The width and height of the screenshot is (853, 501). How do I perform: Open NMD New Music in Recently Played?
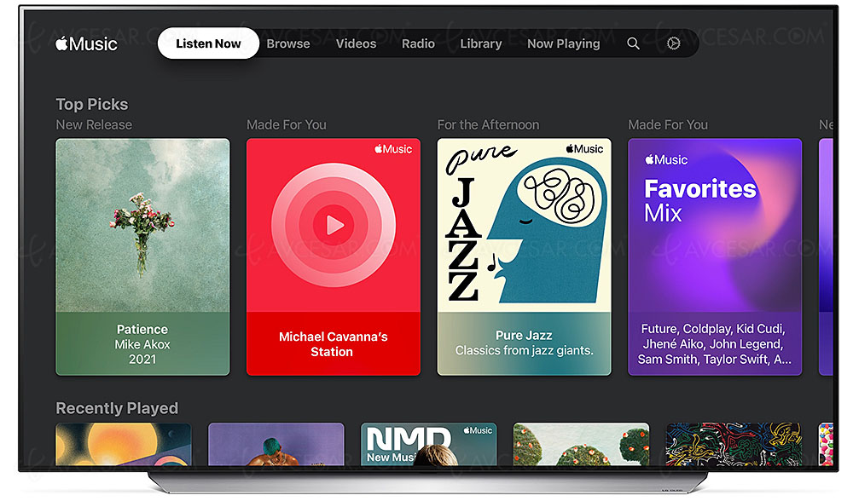[428, 444]
